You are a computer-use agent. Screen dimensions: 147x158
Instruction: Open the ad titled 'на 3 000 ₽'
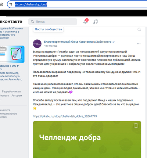click(9, 66)
